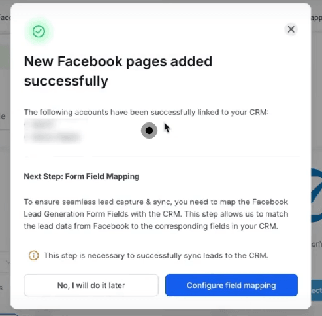
Task: Click the partially hidden blue Connect button
Action: click(316, 290)
